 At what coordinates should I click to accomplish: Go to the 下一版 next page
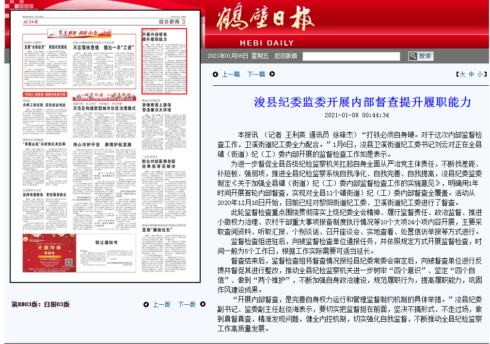click(x=187, y=304)
